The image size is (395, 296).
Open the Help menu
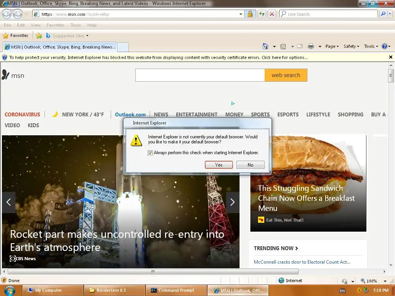pyautogui.click(x=92, y=25)
